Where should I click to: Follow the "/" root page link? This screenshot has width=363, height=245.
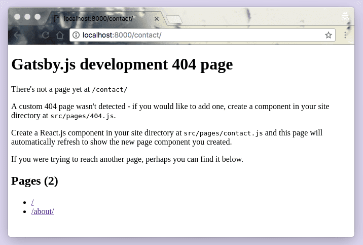coord(32,202)
